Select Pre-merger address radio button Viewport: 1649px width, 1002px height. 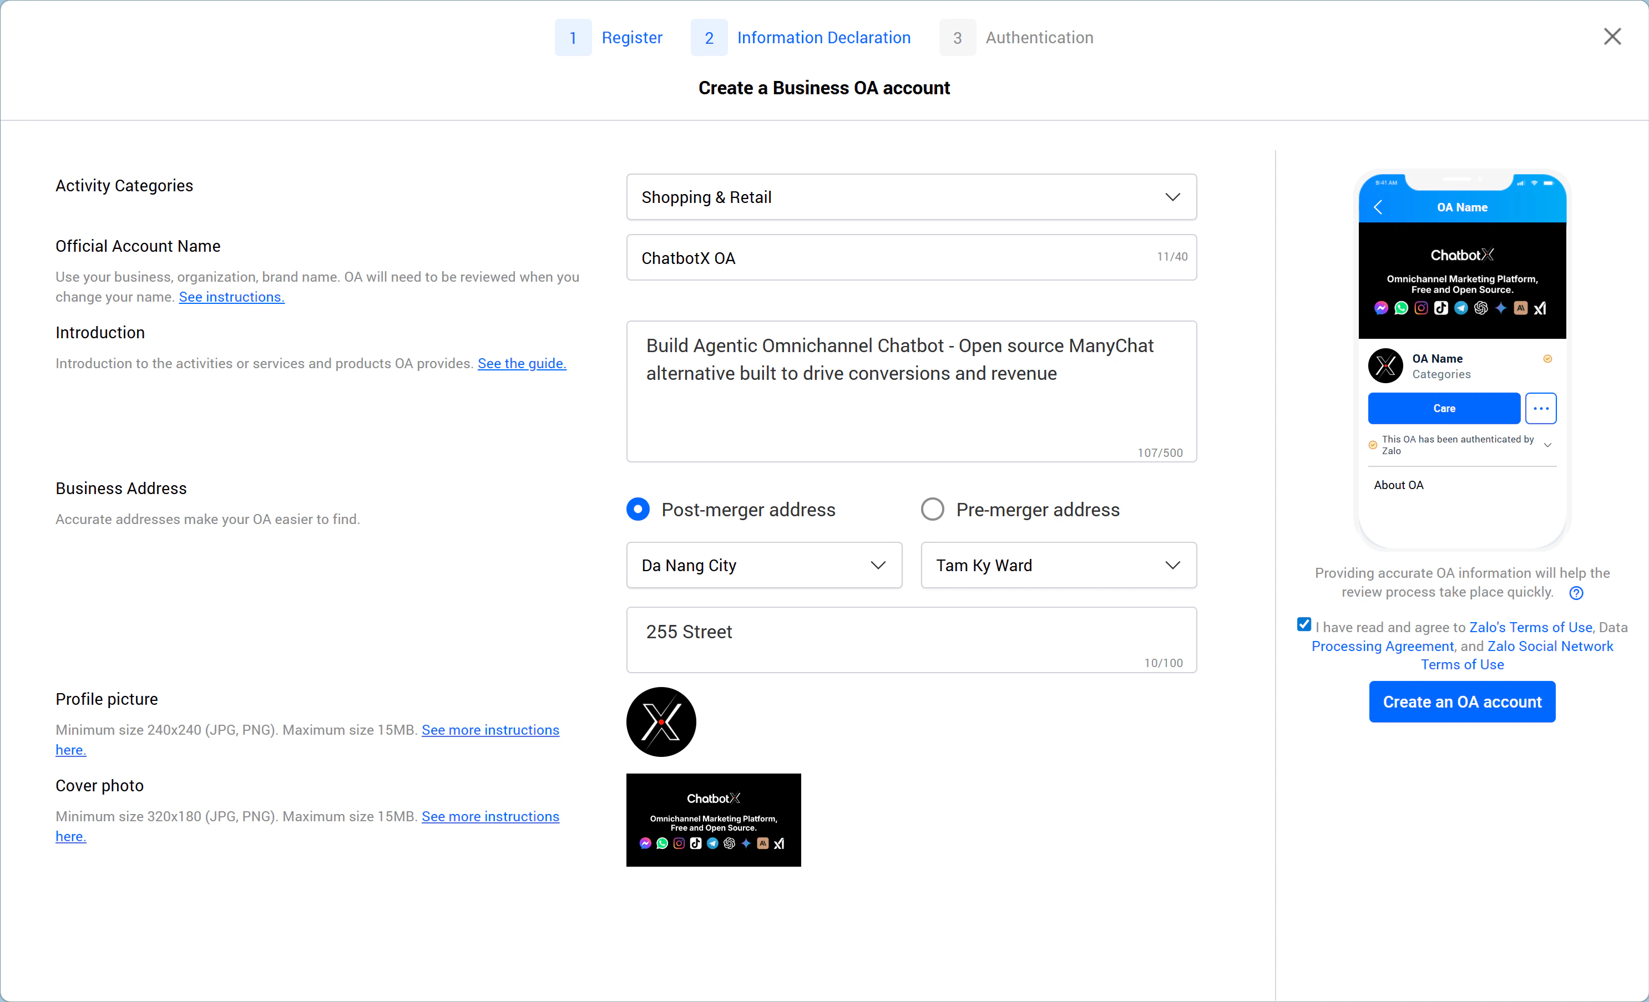point(932,509)
